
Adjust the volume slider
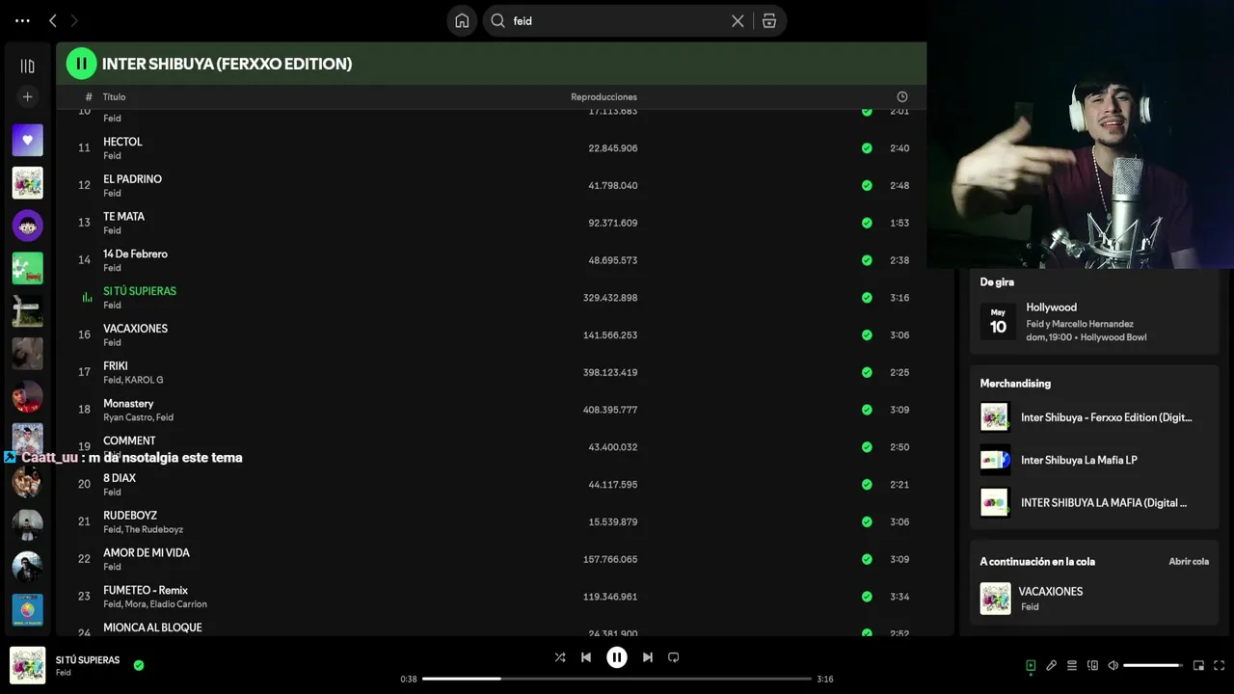tap(1153, 665)
